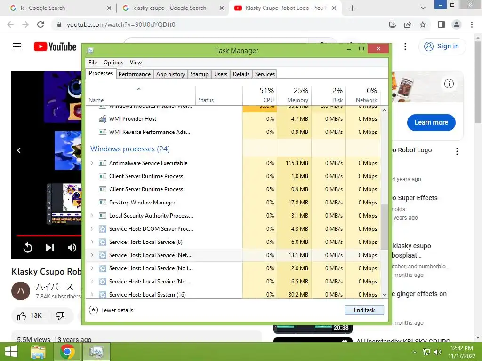The image size is (482, 361).
Task: Select the Desktop Window Manager row
Action: (x=233, y=203)
